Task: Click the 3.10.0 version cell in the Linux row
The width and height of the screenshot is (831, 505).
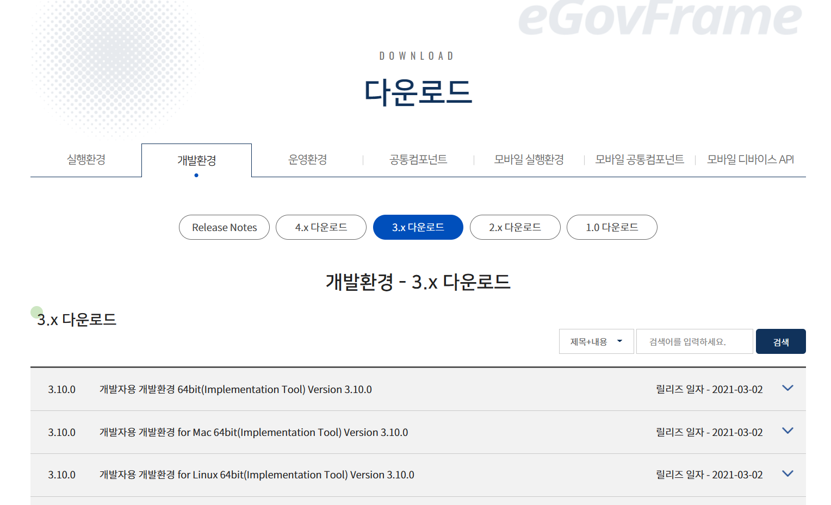Action: tap(61, 475)
